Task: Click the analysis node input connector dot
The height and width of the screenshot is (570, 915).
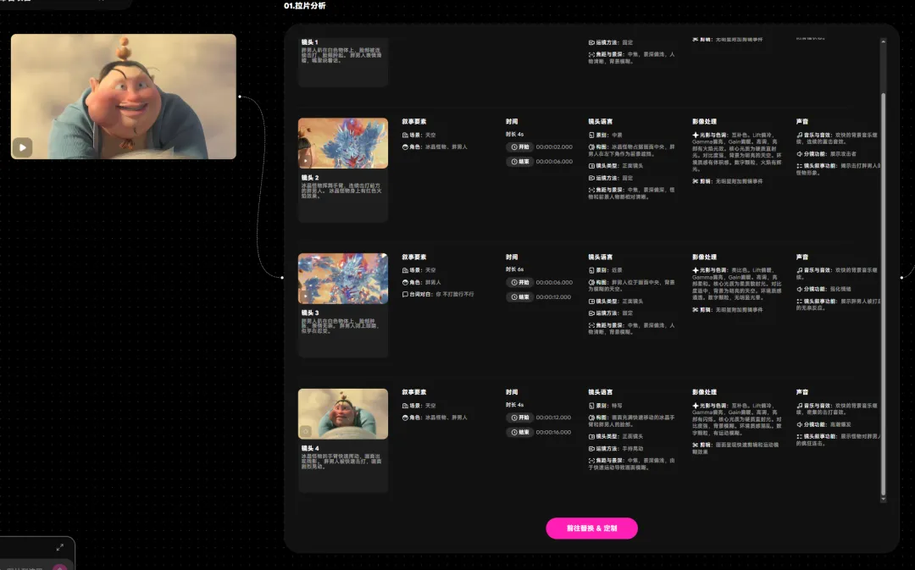Action: (282, 278)
